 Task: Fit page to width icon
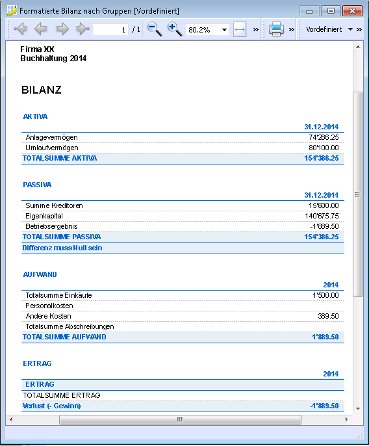240,30
